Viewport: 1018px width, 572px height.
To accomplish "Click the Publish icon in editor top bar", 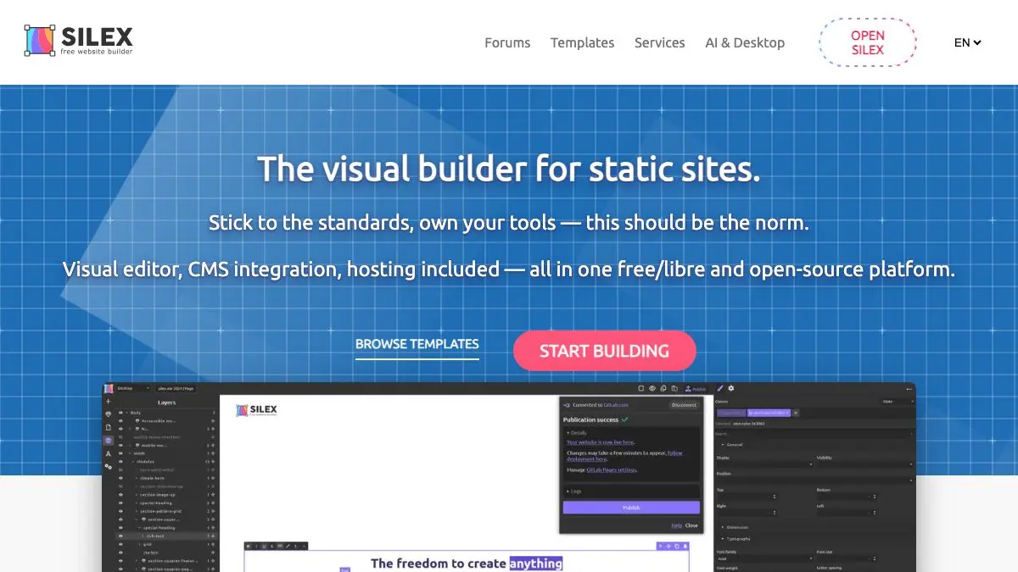I will coord(695,389).
